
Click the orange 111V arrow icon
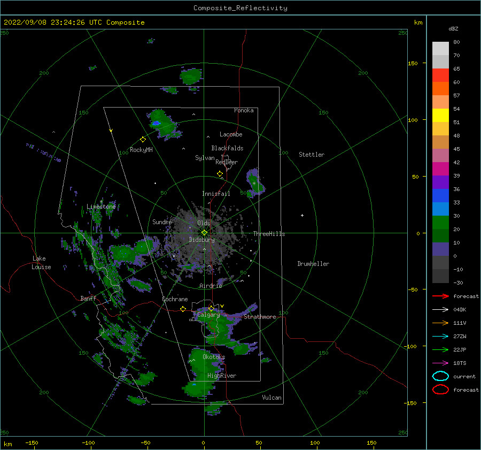pos(440,323)
